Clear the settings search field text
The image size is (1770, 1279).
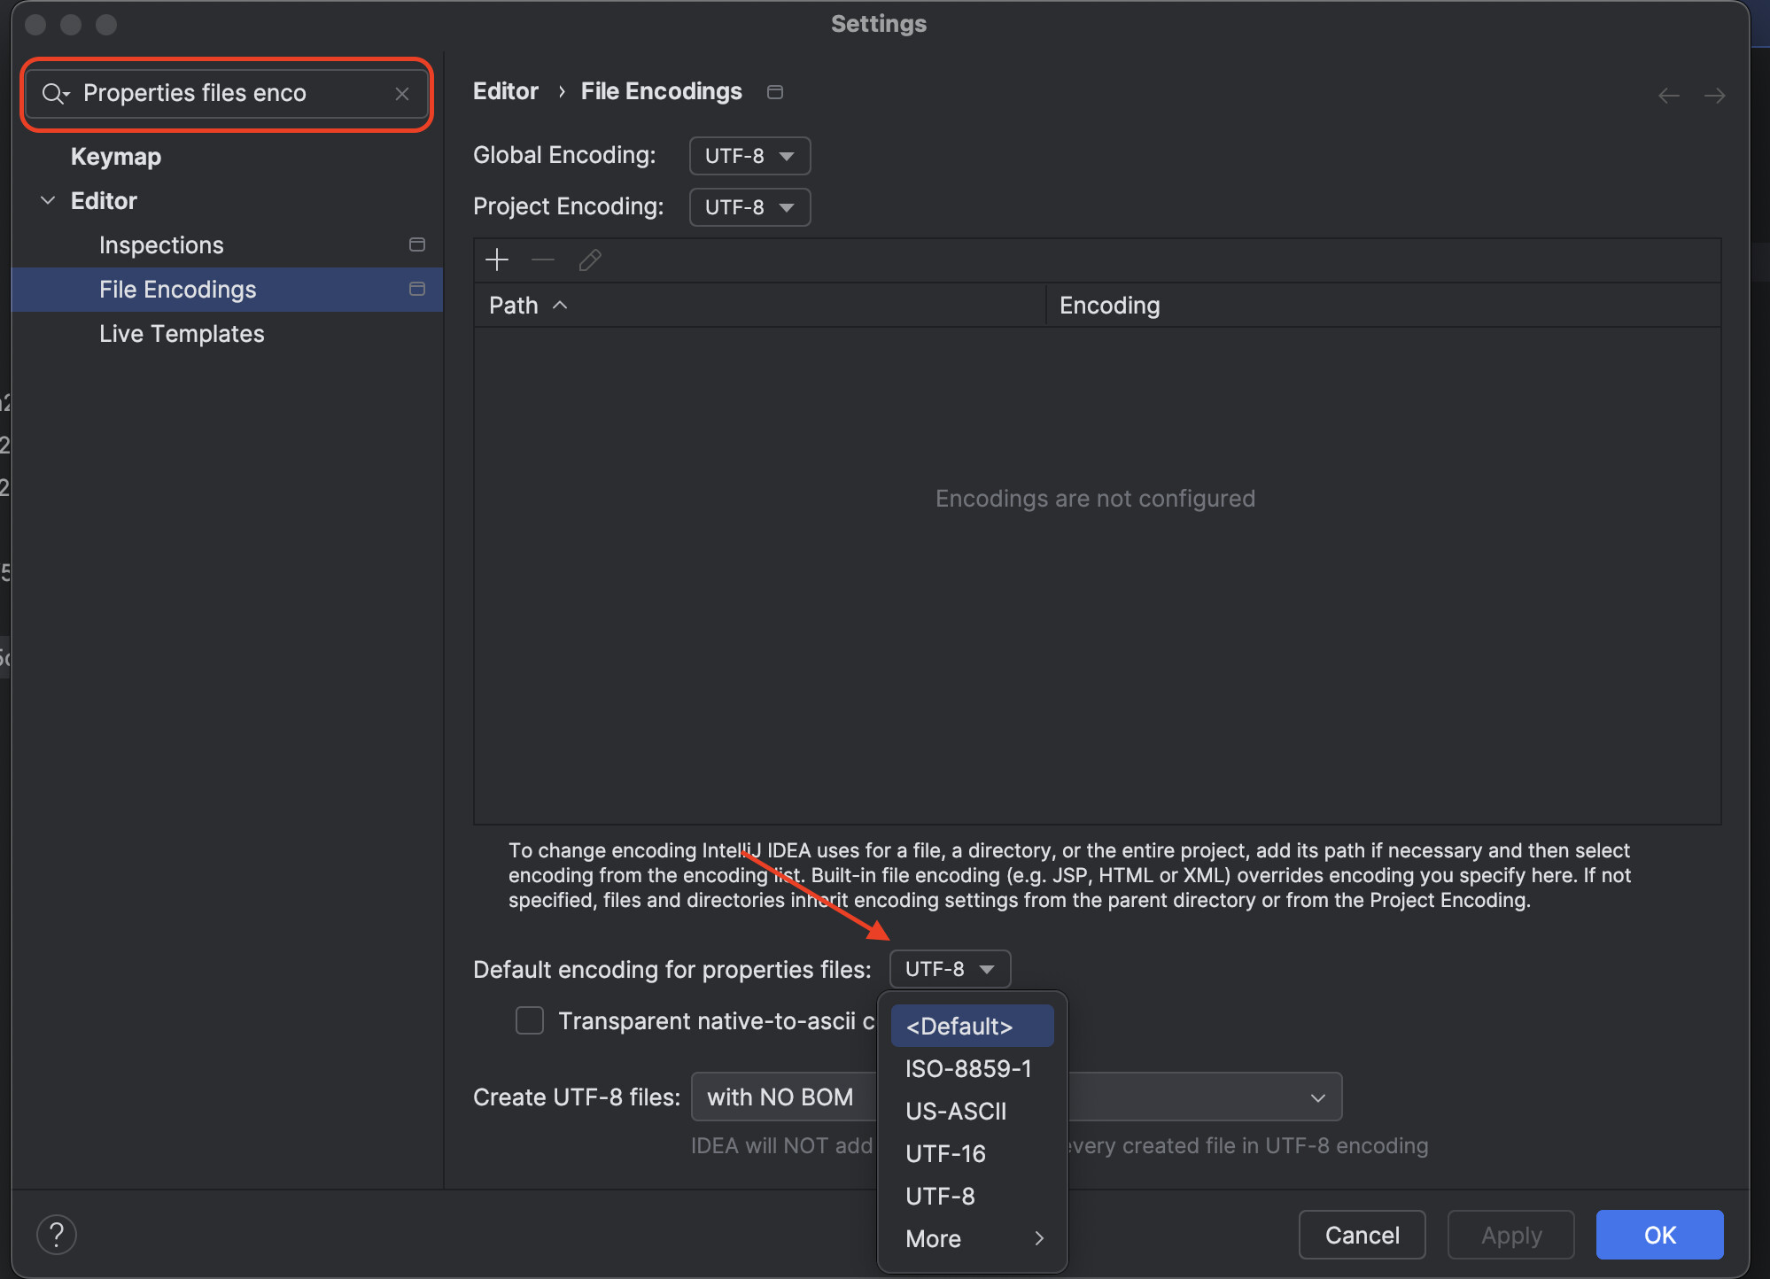pos(402,93)
